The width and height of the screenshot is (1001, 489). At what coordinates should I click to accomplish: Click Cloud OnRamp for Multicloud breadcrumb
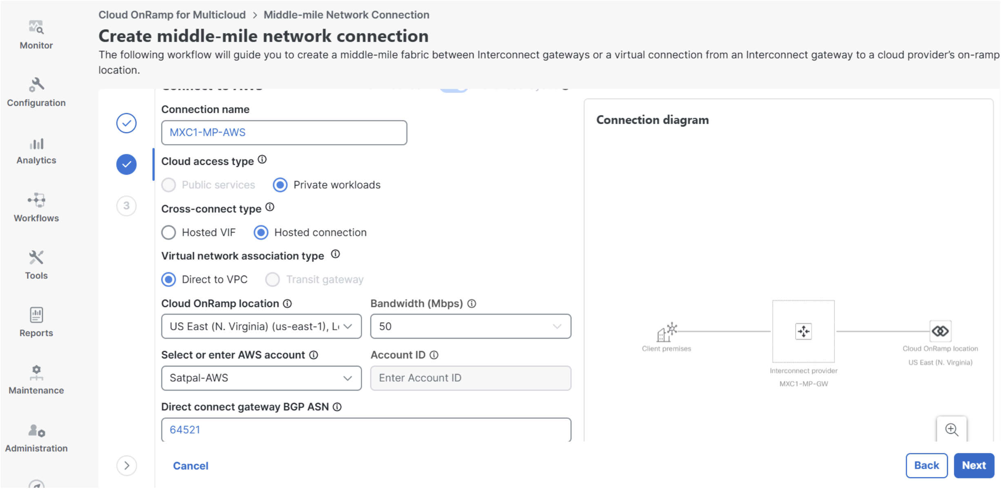[x=172, y=15]
